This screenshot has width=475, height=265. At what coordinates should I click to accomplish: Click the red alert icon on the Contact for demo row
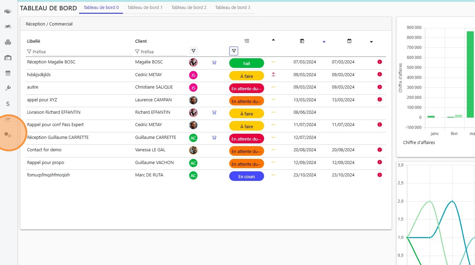click(x=380, y=150)
